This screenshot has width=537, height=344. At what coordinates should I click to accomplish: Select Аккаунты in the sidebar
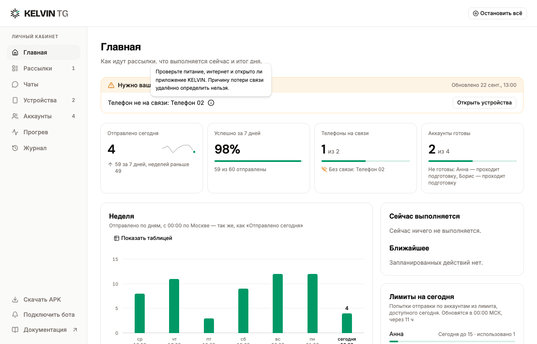(43, 116)
